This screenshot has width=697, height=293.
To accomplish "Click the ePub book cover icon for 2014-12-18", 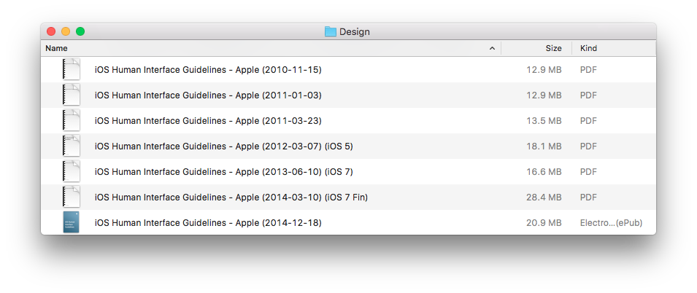I will click(x=71, y=222).
